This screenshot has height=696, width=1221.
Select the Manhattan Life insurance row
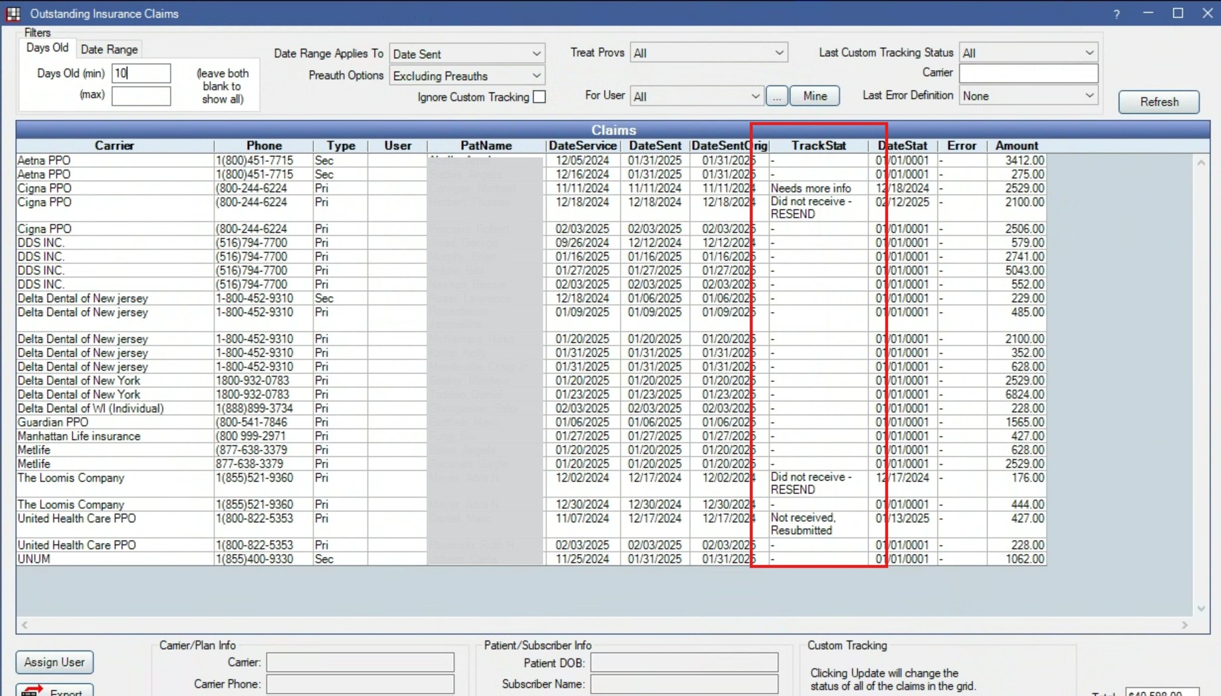point(531,436)
